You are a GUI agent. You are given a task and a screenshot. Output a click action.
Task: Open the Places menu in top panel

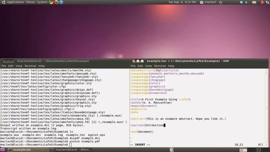coord(30,2)
